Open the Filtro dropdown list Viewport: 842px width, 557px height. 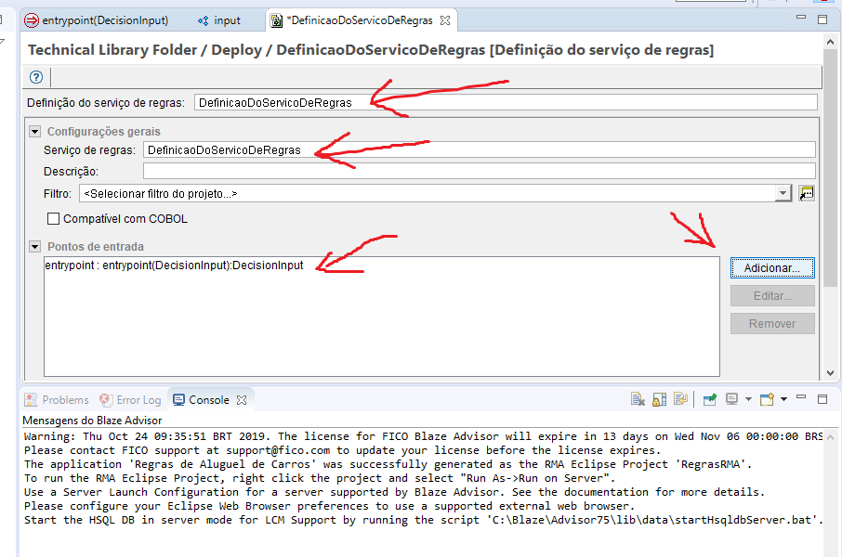tap(782, 191)
